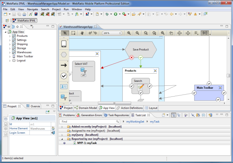Pick the selector database-filter icon in the palette
The width and height of the screenshot is (233, 163).
coord(64,97)
